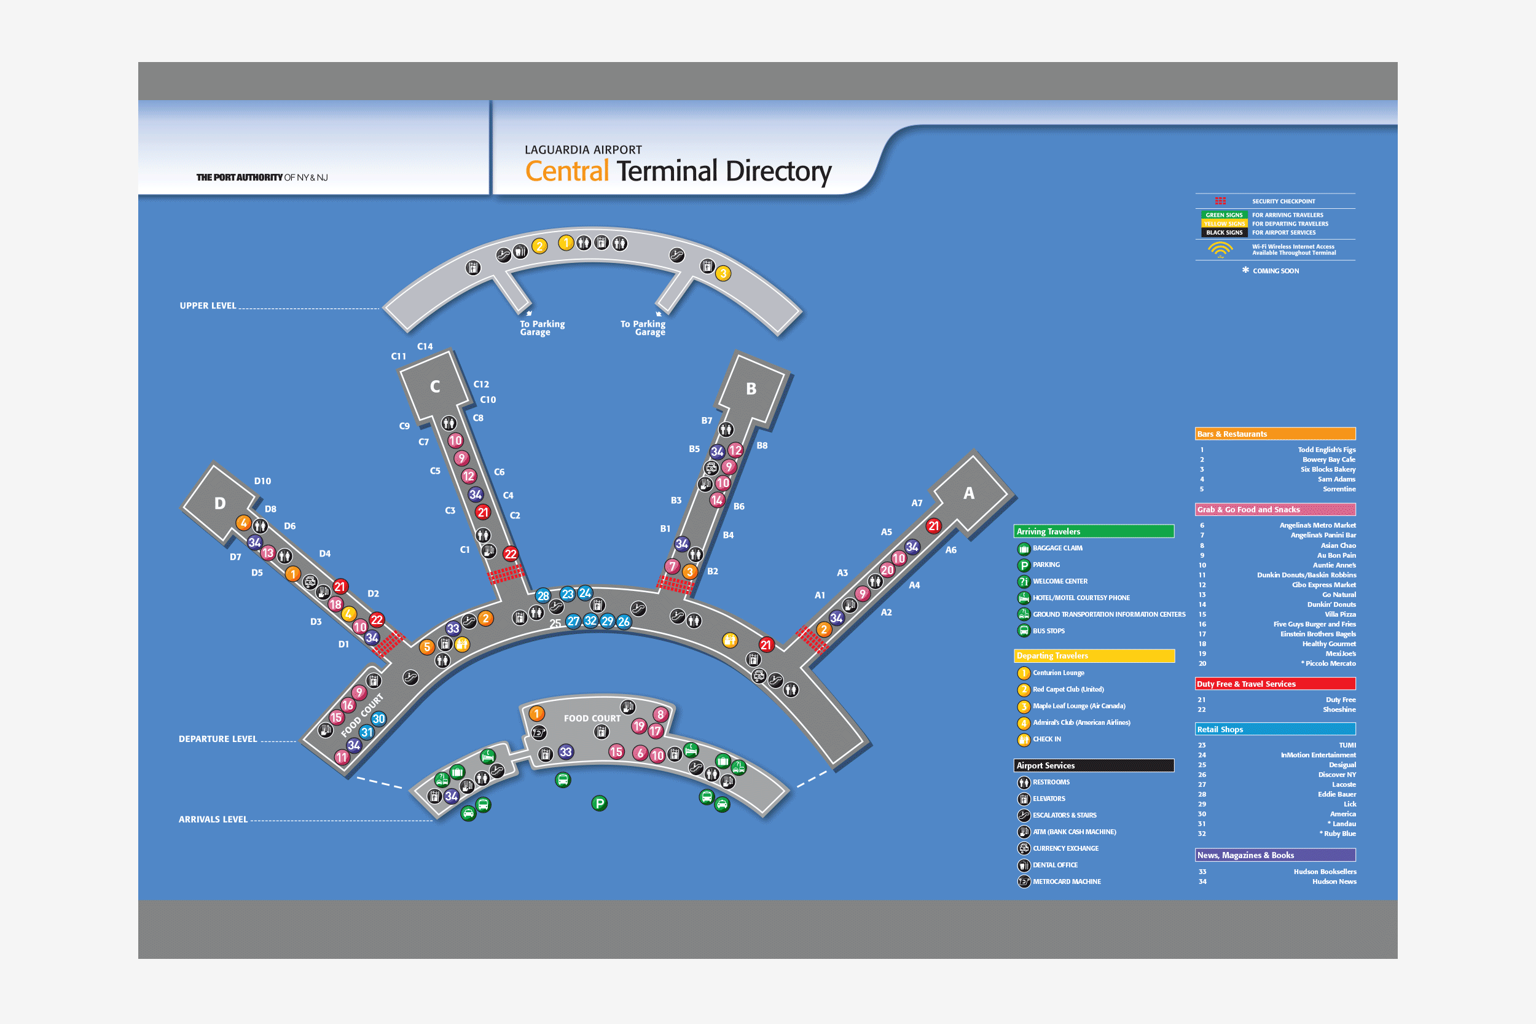This screenshot has height=1024, width=1536.
Task: Select pink marker 11 on the map
Action: (342, 757)
